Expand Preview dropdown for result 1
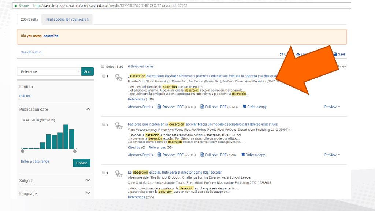 coord(332,107)
